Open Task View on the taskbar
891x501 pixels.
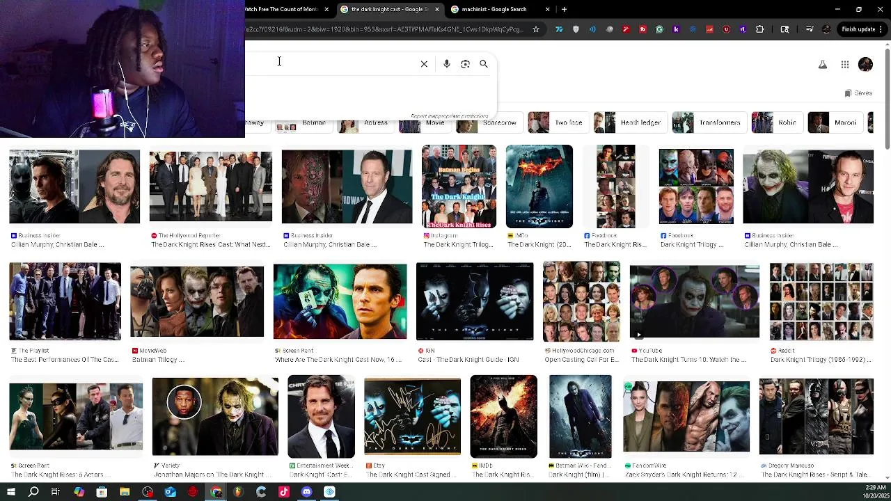(x=56, y=492)
